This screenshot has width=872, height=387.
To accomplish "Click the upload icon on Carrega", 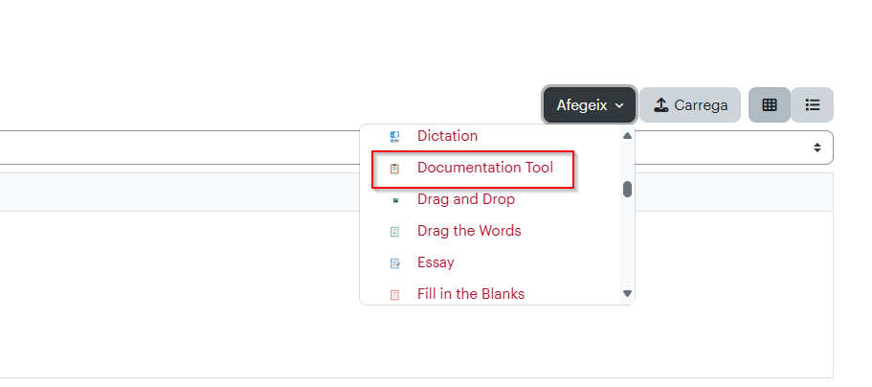I will [x=660, y=104].
